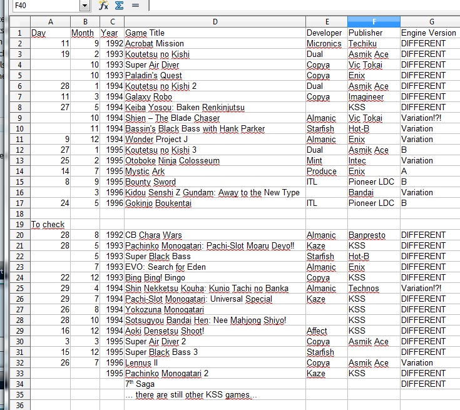Select the 'Affect' developer cell
This screenshot has width=460, height=410.
pyautogui.click(x=327, y=331)
